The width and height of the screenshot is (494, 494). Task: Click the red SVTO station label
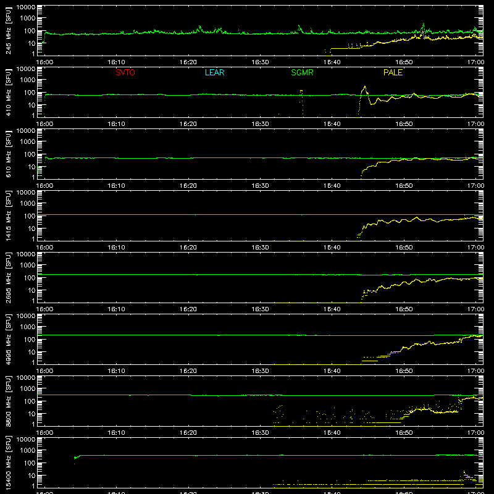coord(125,72)
